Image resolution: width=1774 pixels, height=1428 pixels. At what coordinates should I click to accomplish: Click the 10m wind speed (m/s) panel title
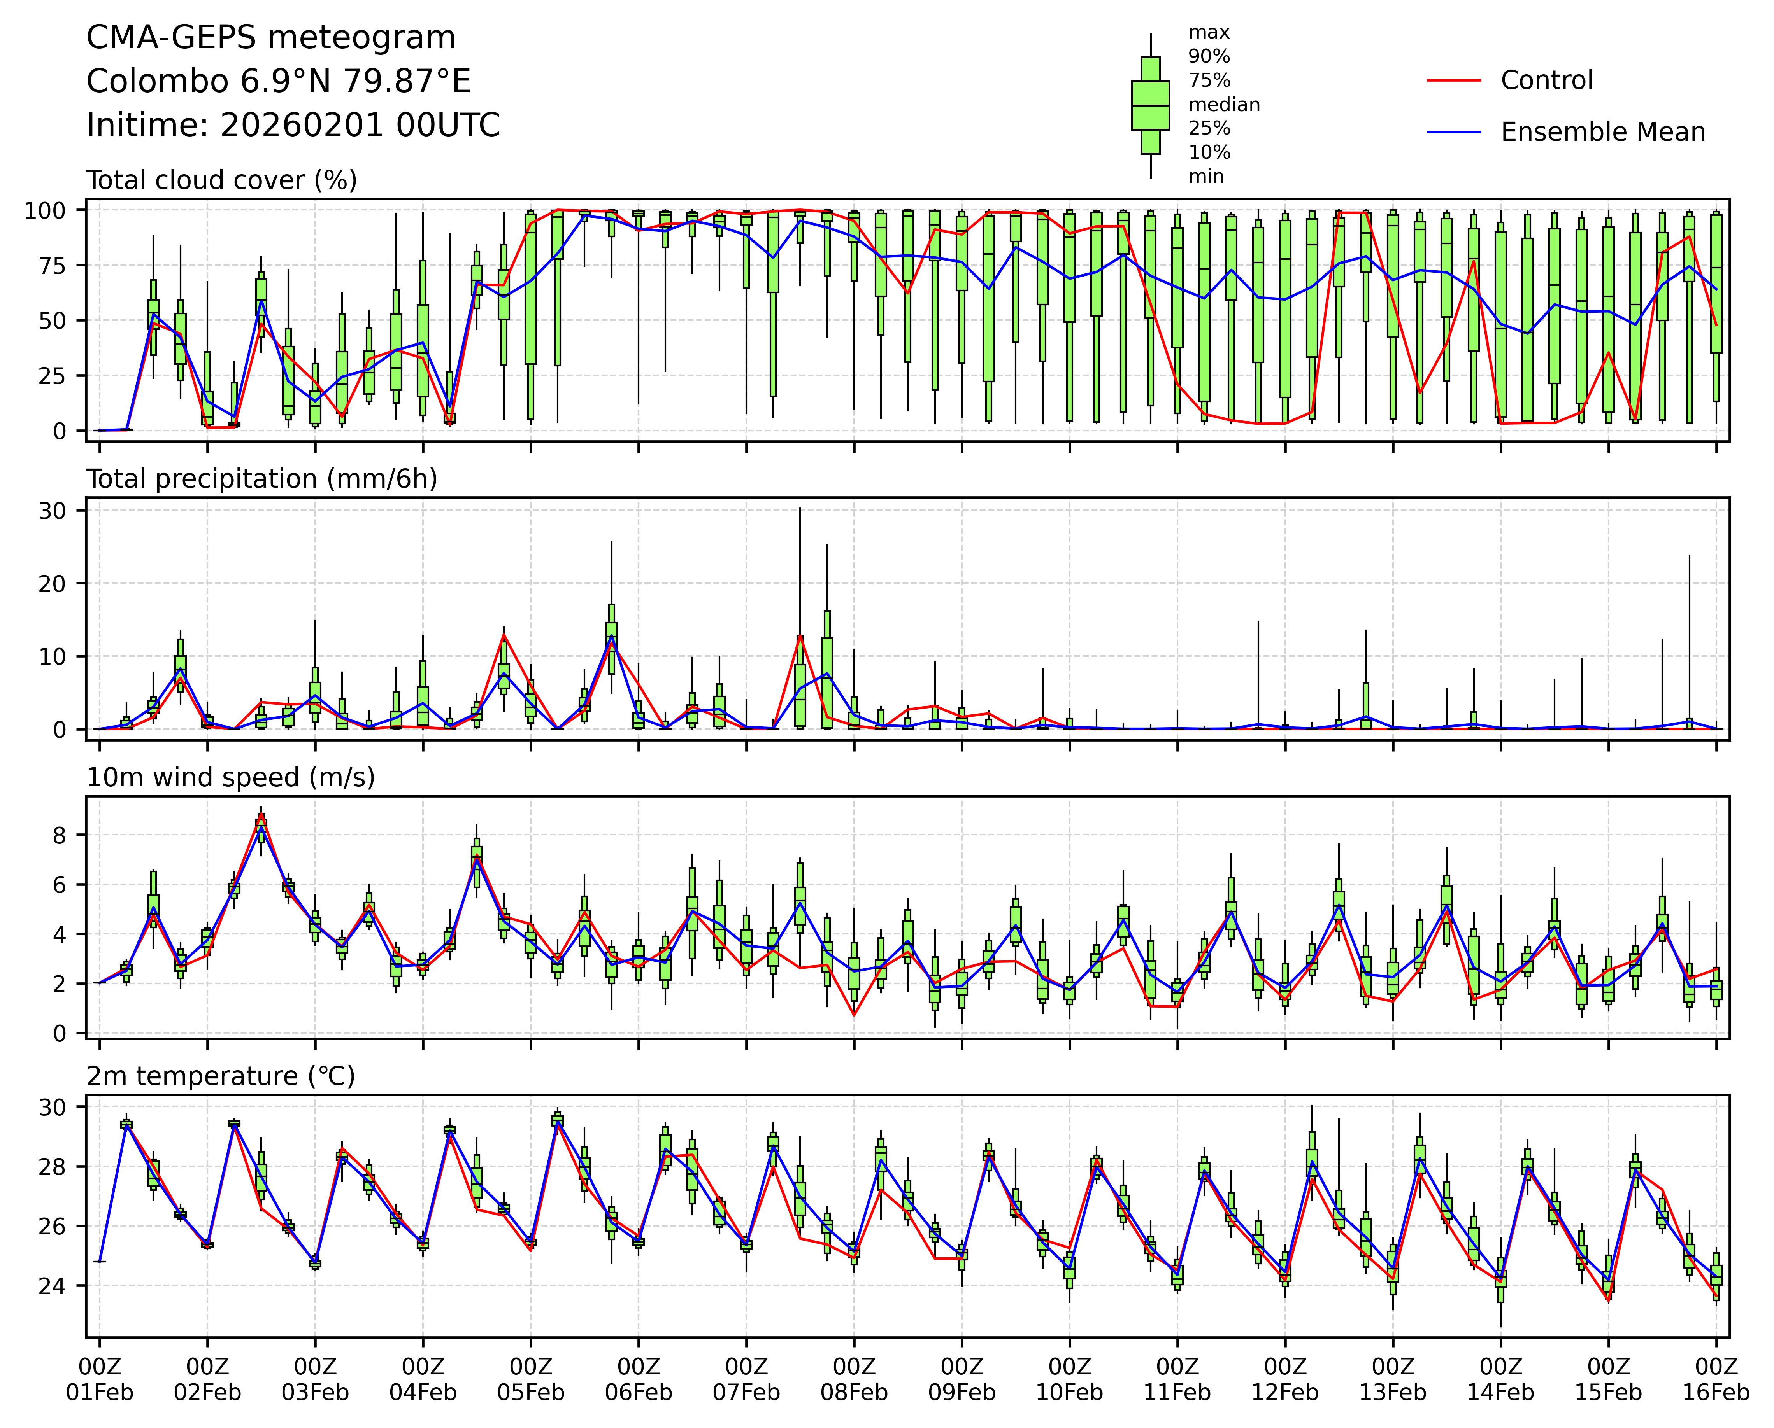[230, 777]
